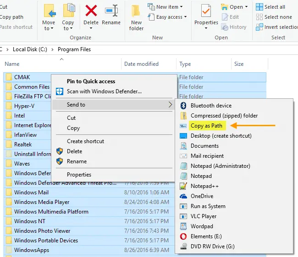Click the Windows Defender shield icon
The image size is (298, 257).
pyautogui.click(x=60, y=91)
